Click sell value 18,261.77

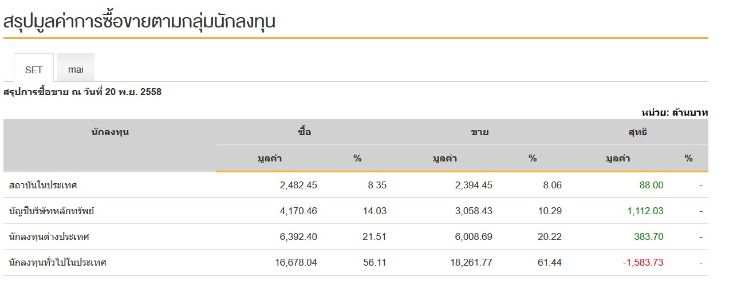point(471,263)
